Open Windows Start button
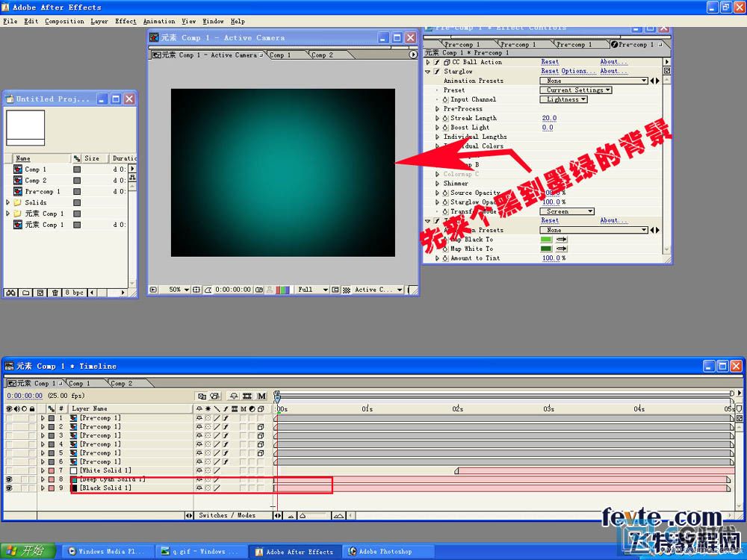 tap(28, 552)
